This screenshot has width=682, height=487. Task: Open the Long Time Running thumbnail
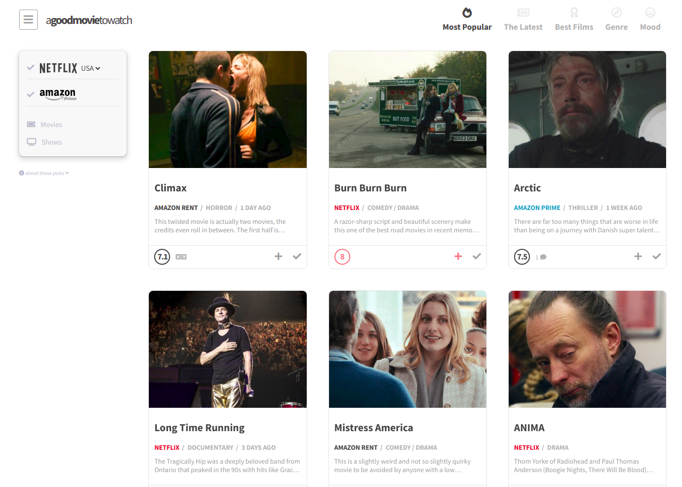(228, 349)
